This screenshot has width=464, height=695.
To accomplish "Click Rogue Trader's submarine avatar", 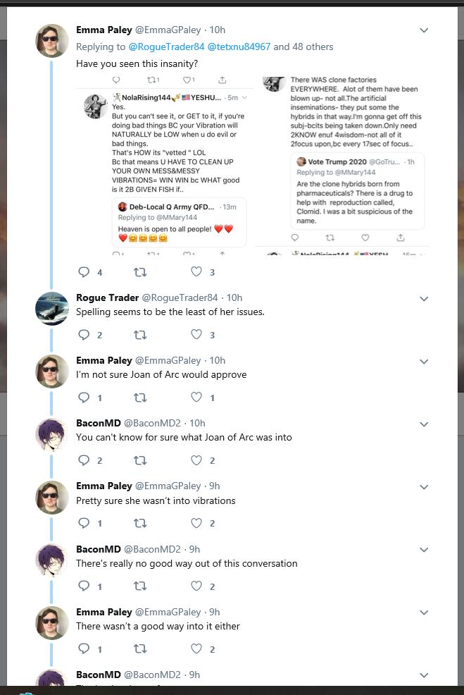I will (52, 308).
